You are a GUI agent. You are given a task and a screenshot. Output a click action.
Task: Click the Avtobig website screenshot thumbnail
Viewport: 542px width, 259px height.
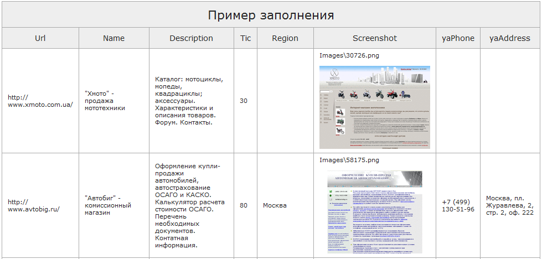[x=374, y=212]
